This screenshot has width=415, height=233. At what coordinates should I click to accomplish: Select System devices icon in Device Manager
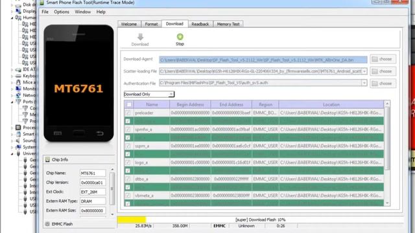coord(19,147)
